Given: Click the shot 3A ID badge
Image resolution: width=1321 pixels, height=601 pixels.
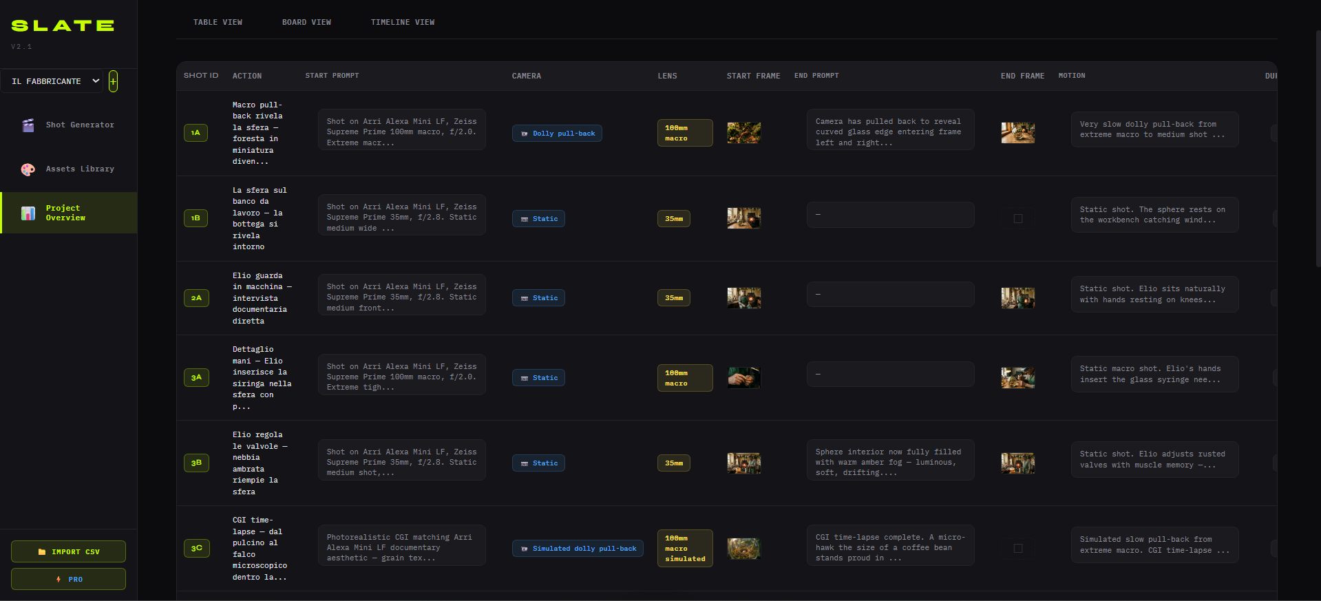Looking at the screenshot, I should click(x=195, y=378).
